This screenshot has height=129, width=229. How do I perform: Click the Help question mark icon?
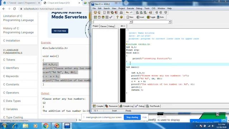(117, 17)
